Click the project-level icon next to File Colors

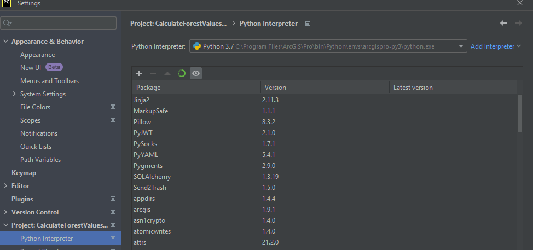click(113, 107)
